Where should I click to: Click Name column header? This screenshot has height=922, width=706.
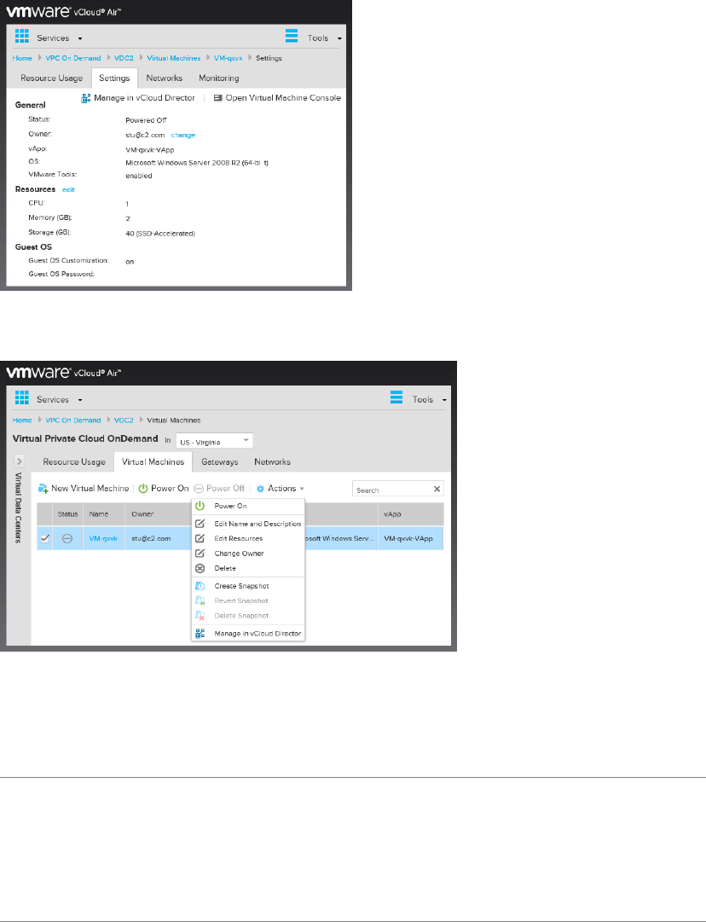coord(104,514)
